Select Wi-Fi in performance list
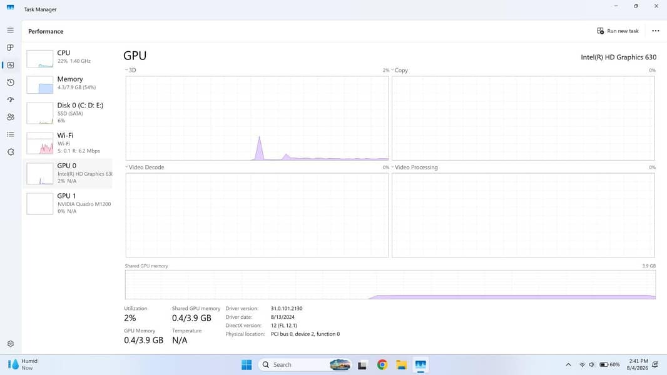 (x=68, y=143)
